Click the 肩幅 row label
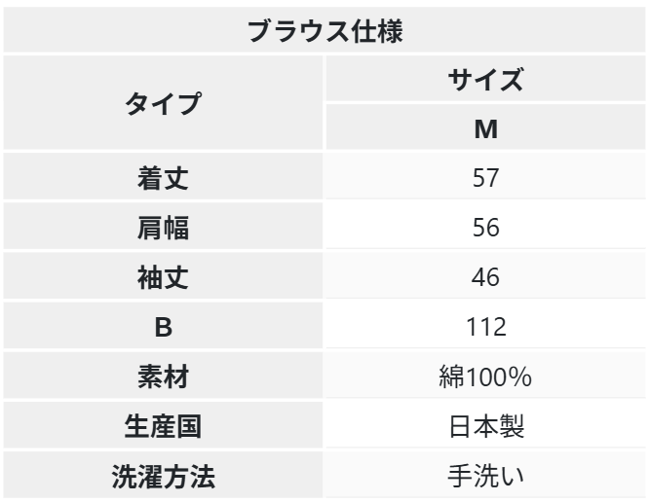This screenshot has width=649, height=502. click(164, 229)
